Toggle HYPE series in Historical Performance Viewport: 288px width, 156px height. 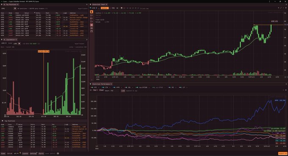[x=116, y=87]
